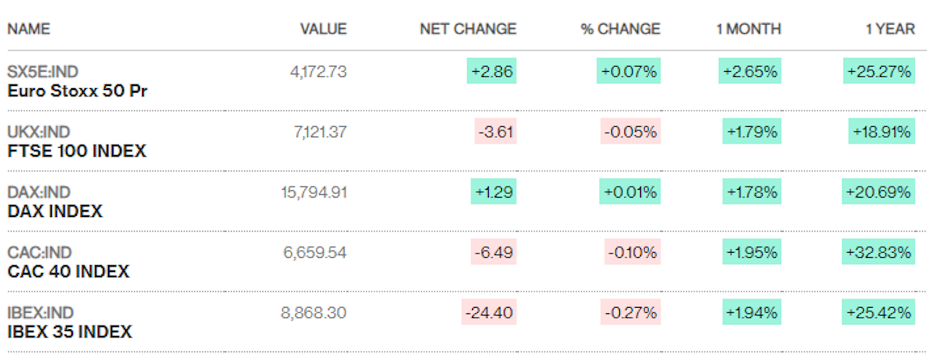Sort by the 1 MONTH column header
Image resolution: width=927 pixels, height=359 pixels.
click(749, 29)
